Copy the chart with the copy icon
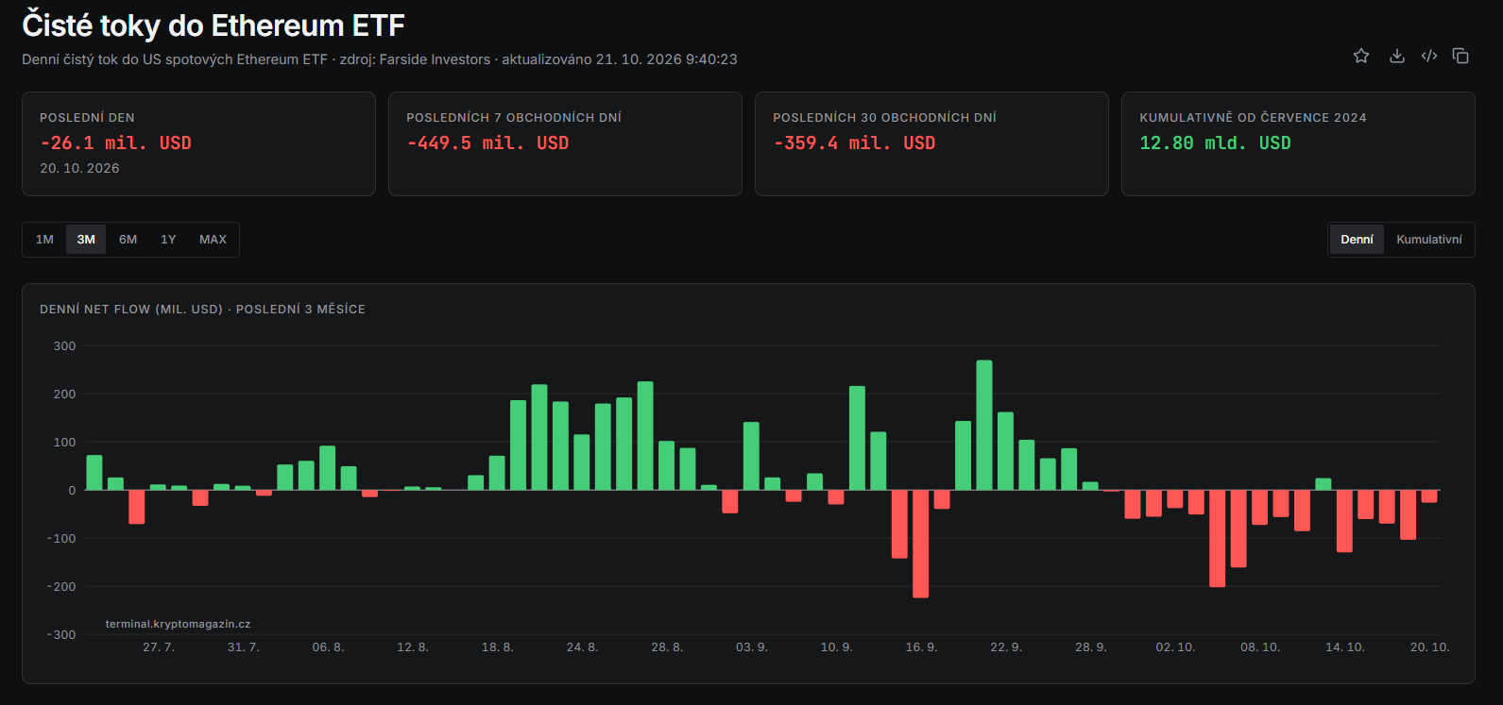Viewport: 1503px width, 705px height. click(x=1460, y=56)
